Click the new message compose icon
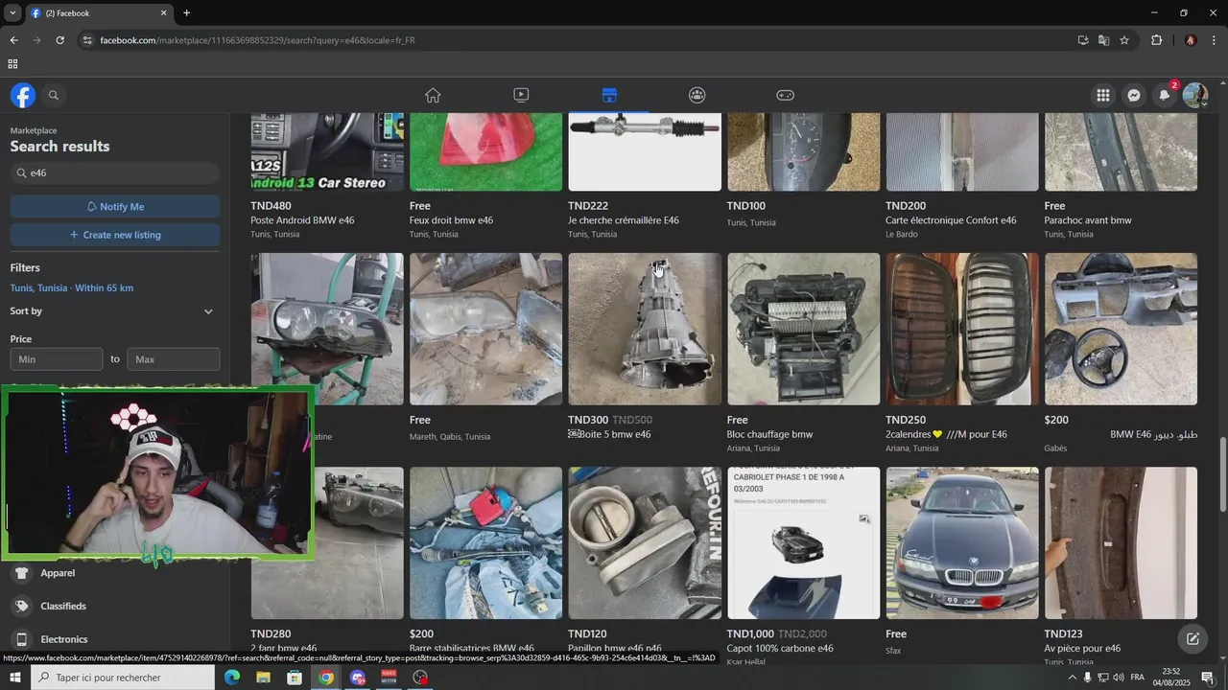The width and height of the screenshot is (1228, 690). click(x=1193, y=639)
